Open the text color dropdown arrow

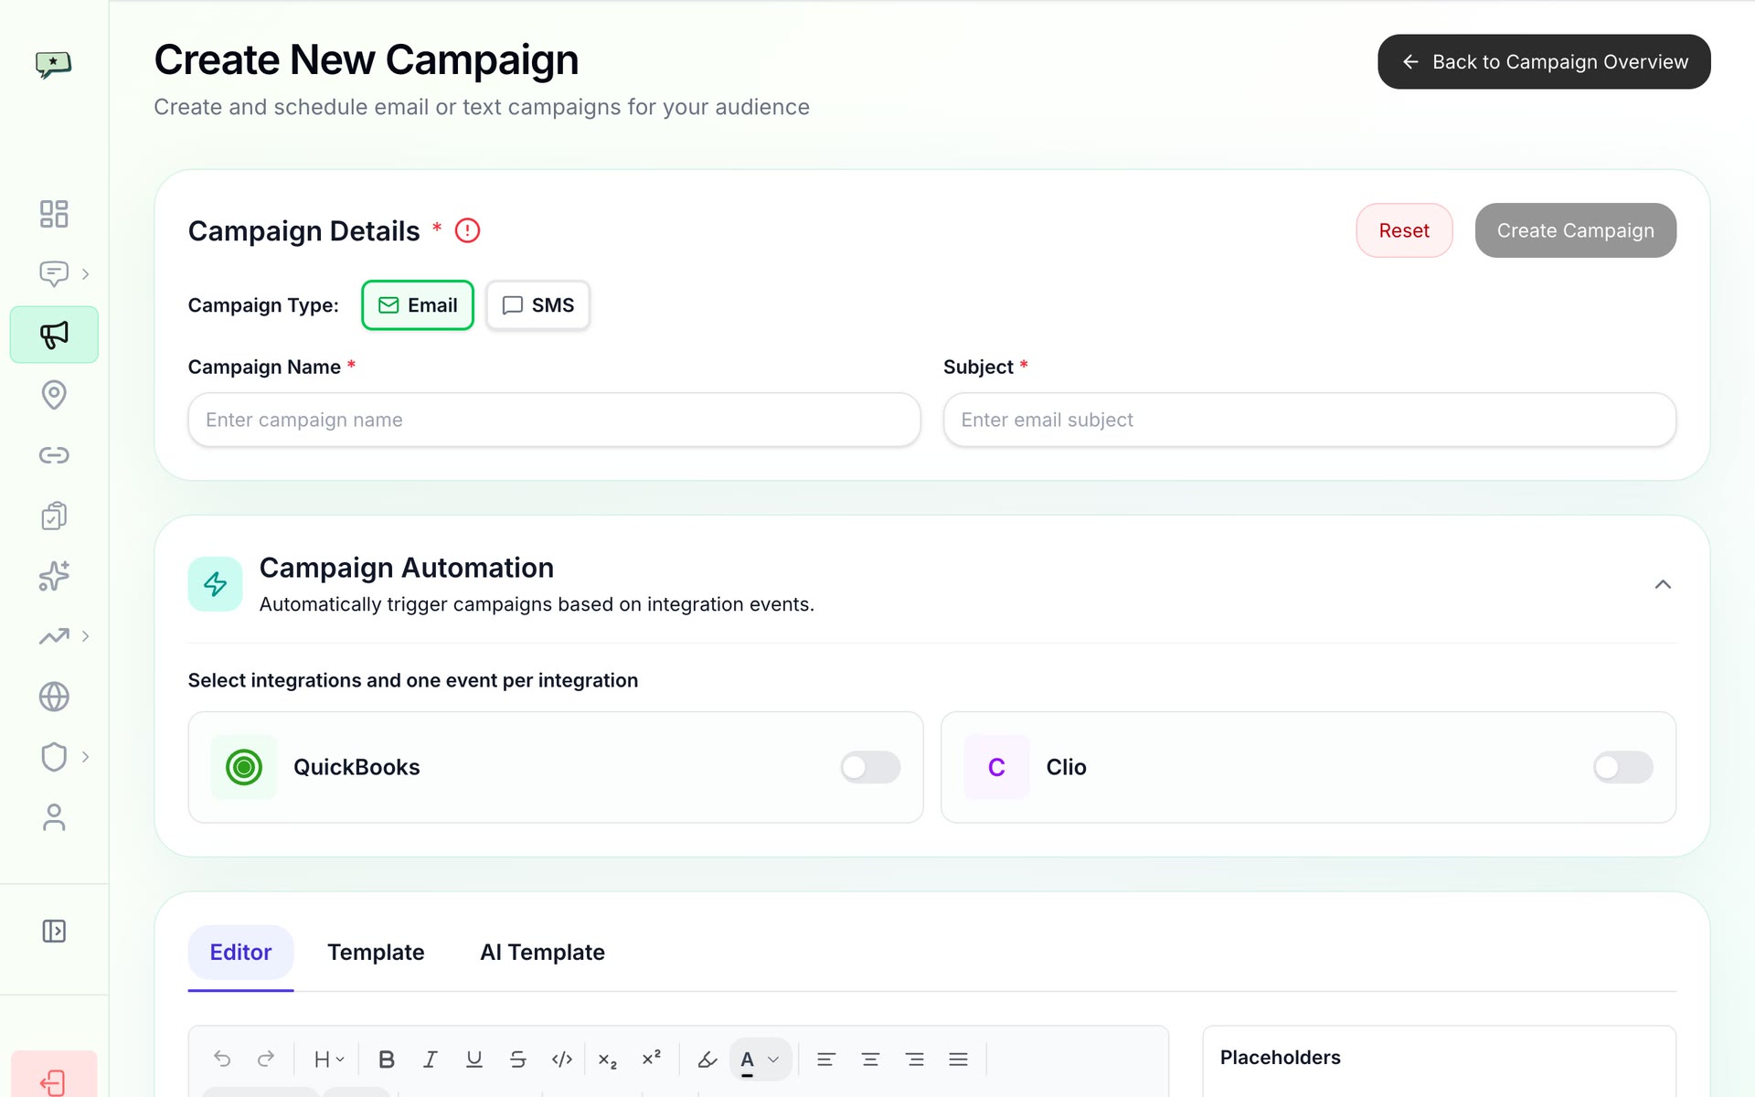[x=773, y=1059]
